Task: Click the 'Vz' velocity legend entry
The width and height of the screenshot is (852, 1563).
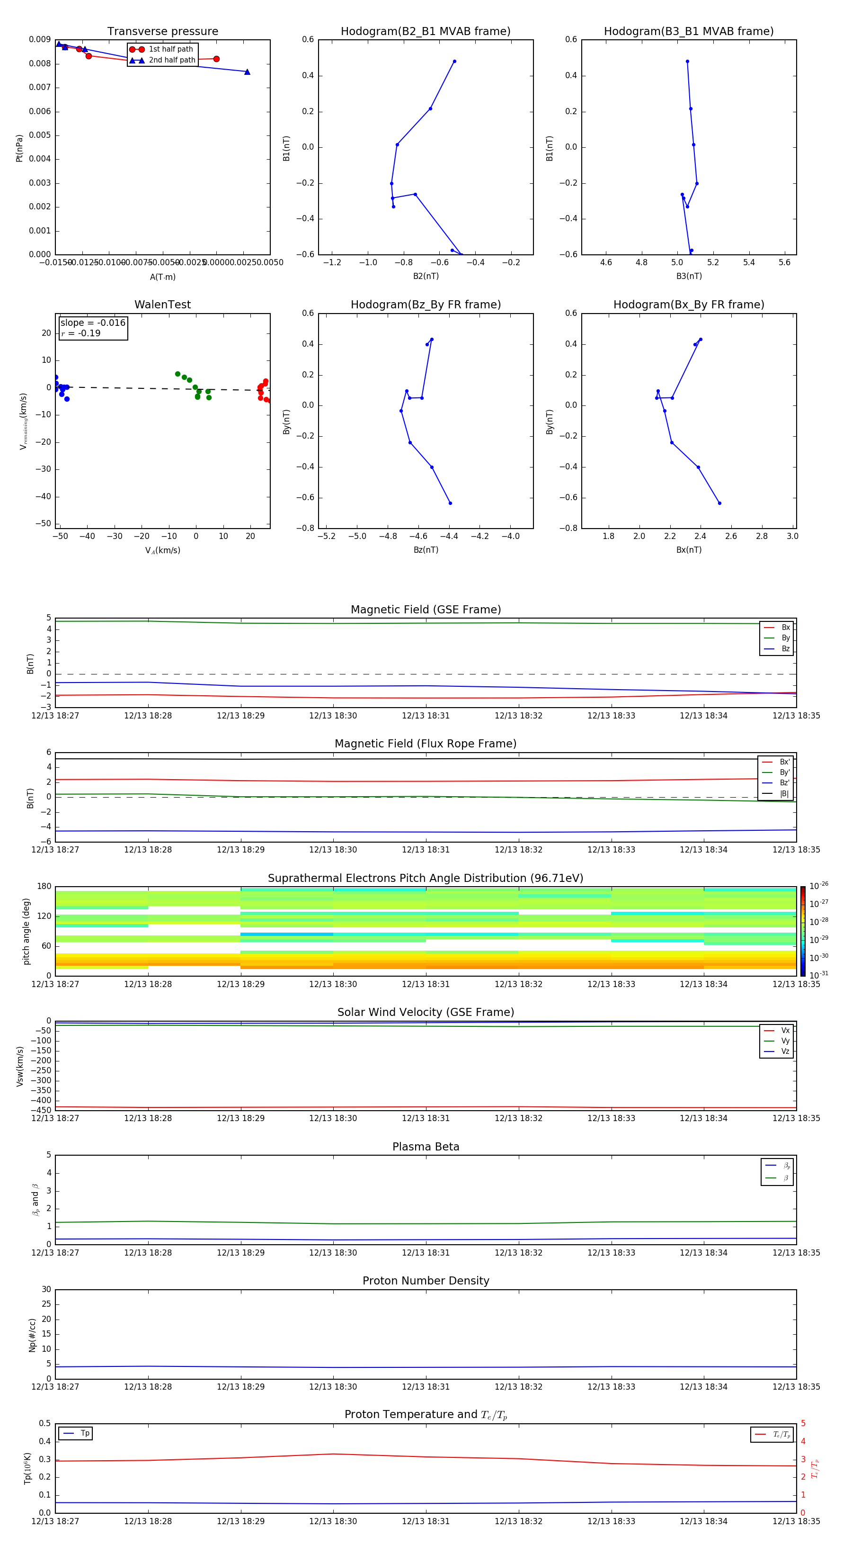Action: click(777, 1051)
